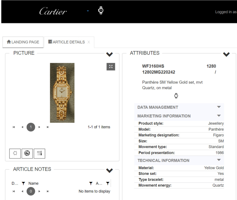Click the 'Logged in as' header text
This screenshot has width=237, height=200.
[x=226, y=12]
